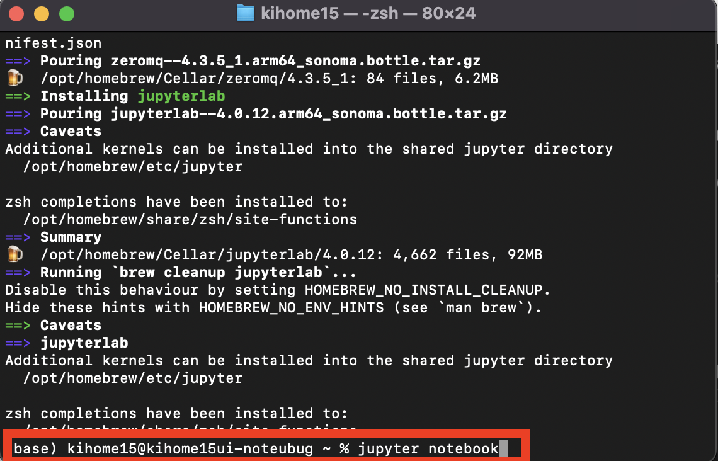Click the 'jupyter notebook' command at prompt
The image size is (718, 461).
tap(428, 448)
